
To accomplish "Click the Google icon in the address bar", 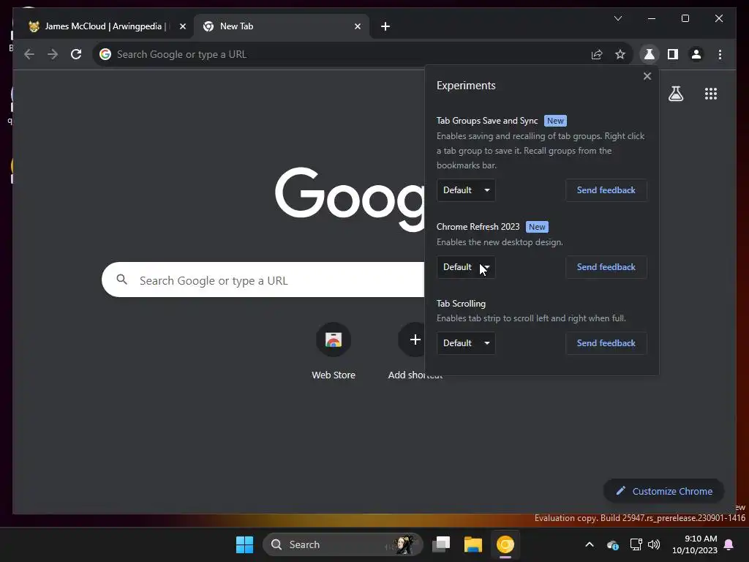I will point(105,54).
